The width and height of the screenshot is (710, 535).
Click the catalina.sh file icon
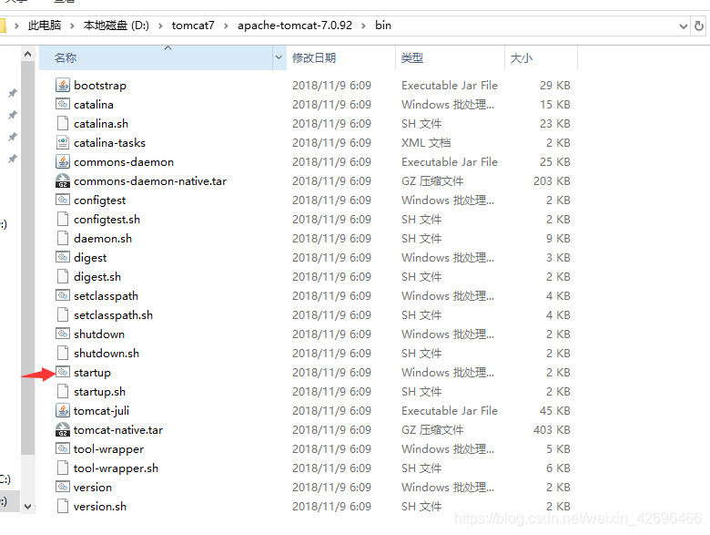point(63,123)
